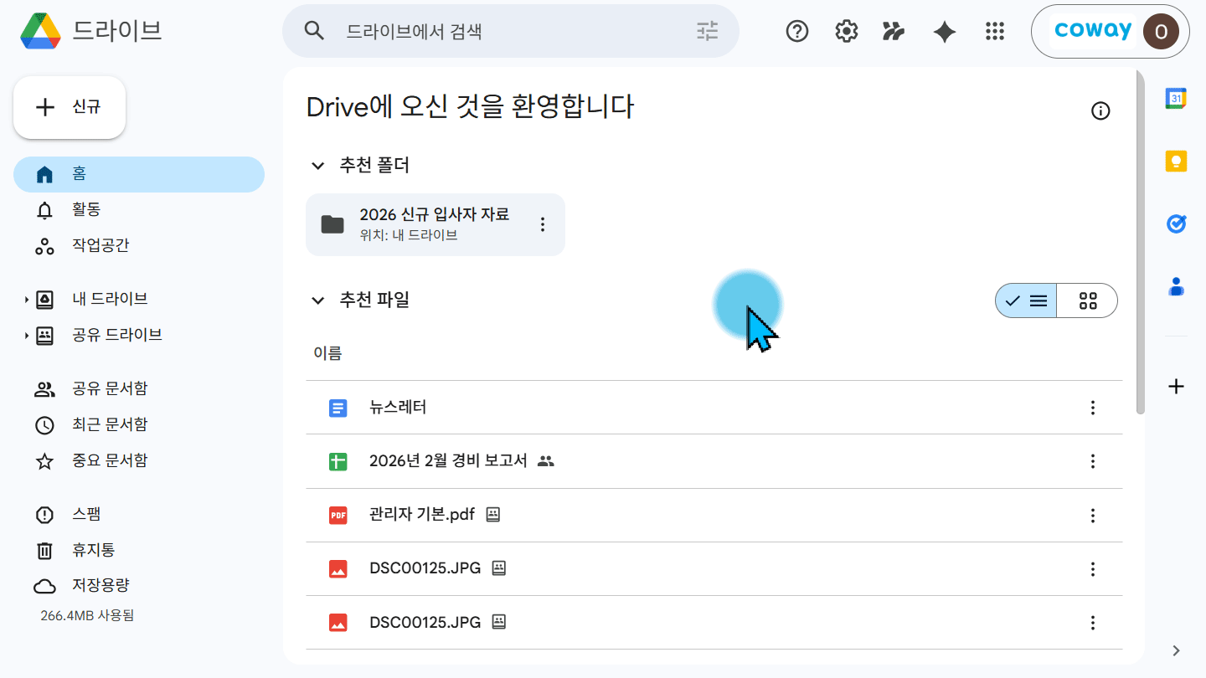Open Contacts side panel icon
The width and height of the screenshot is (1206, 678).
[x=1177, y=286]
